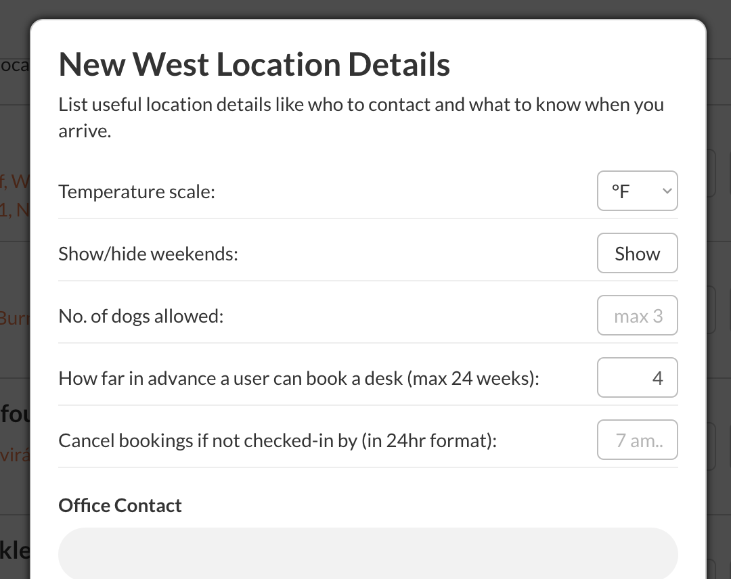Click the gray Office Contact text box
The height and width of the screenshot is (579, 731).
point(368,553)
